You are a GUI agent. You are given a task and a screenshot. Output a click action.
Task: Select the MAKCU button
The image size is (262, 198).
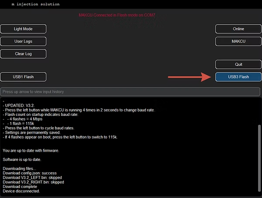(x=238, y=42)
